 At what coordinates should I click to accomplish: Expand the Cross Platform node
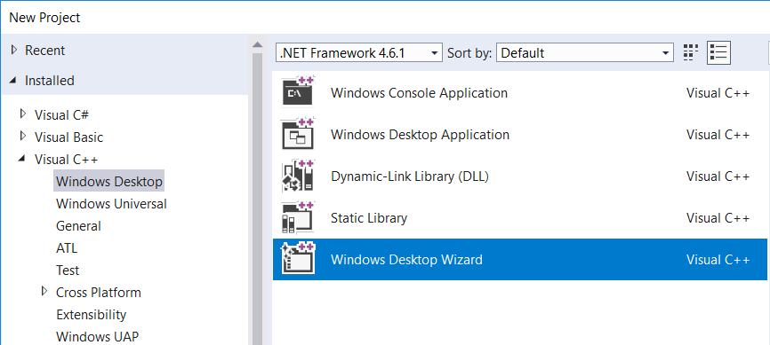[x=44, y=292]
